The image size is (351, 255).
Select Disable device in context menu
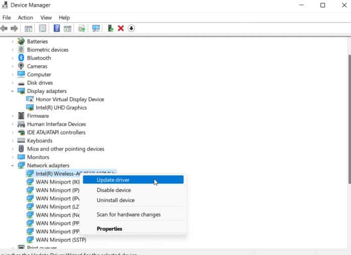click(113, 190)
